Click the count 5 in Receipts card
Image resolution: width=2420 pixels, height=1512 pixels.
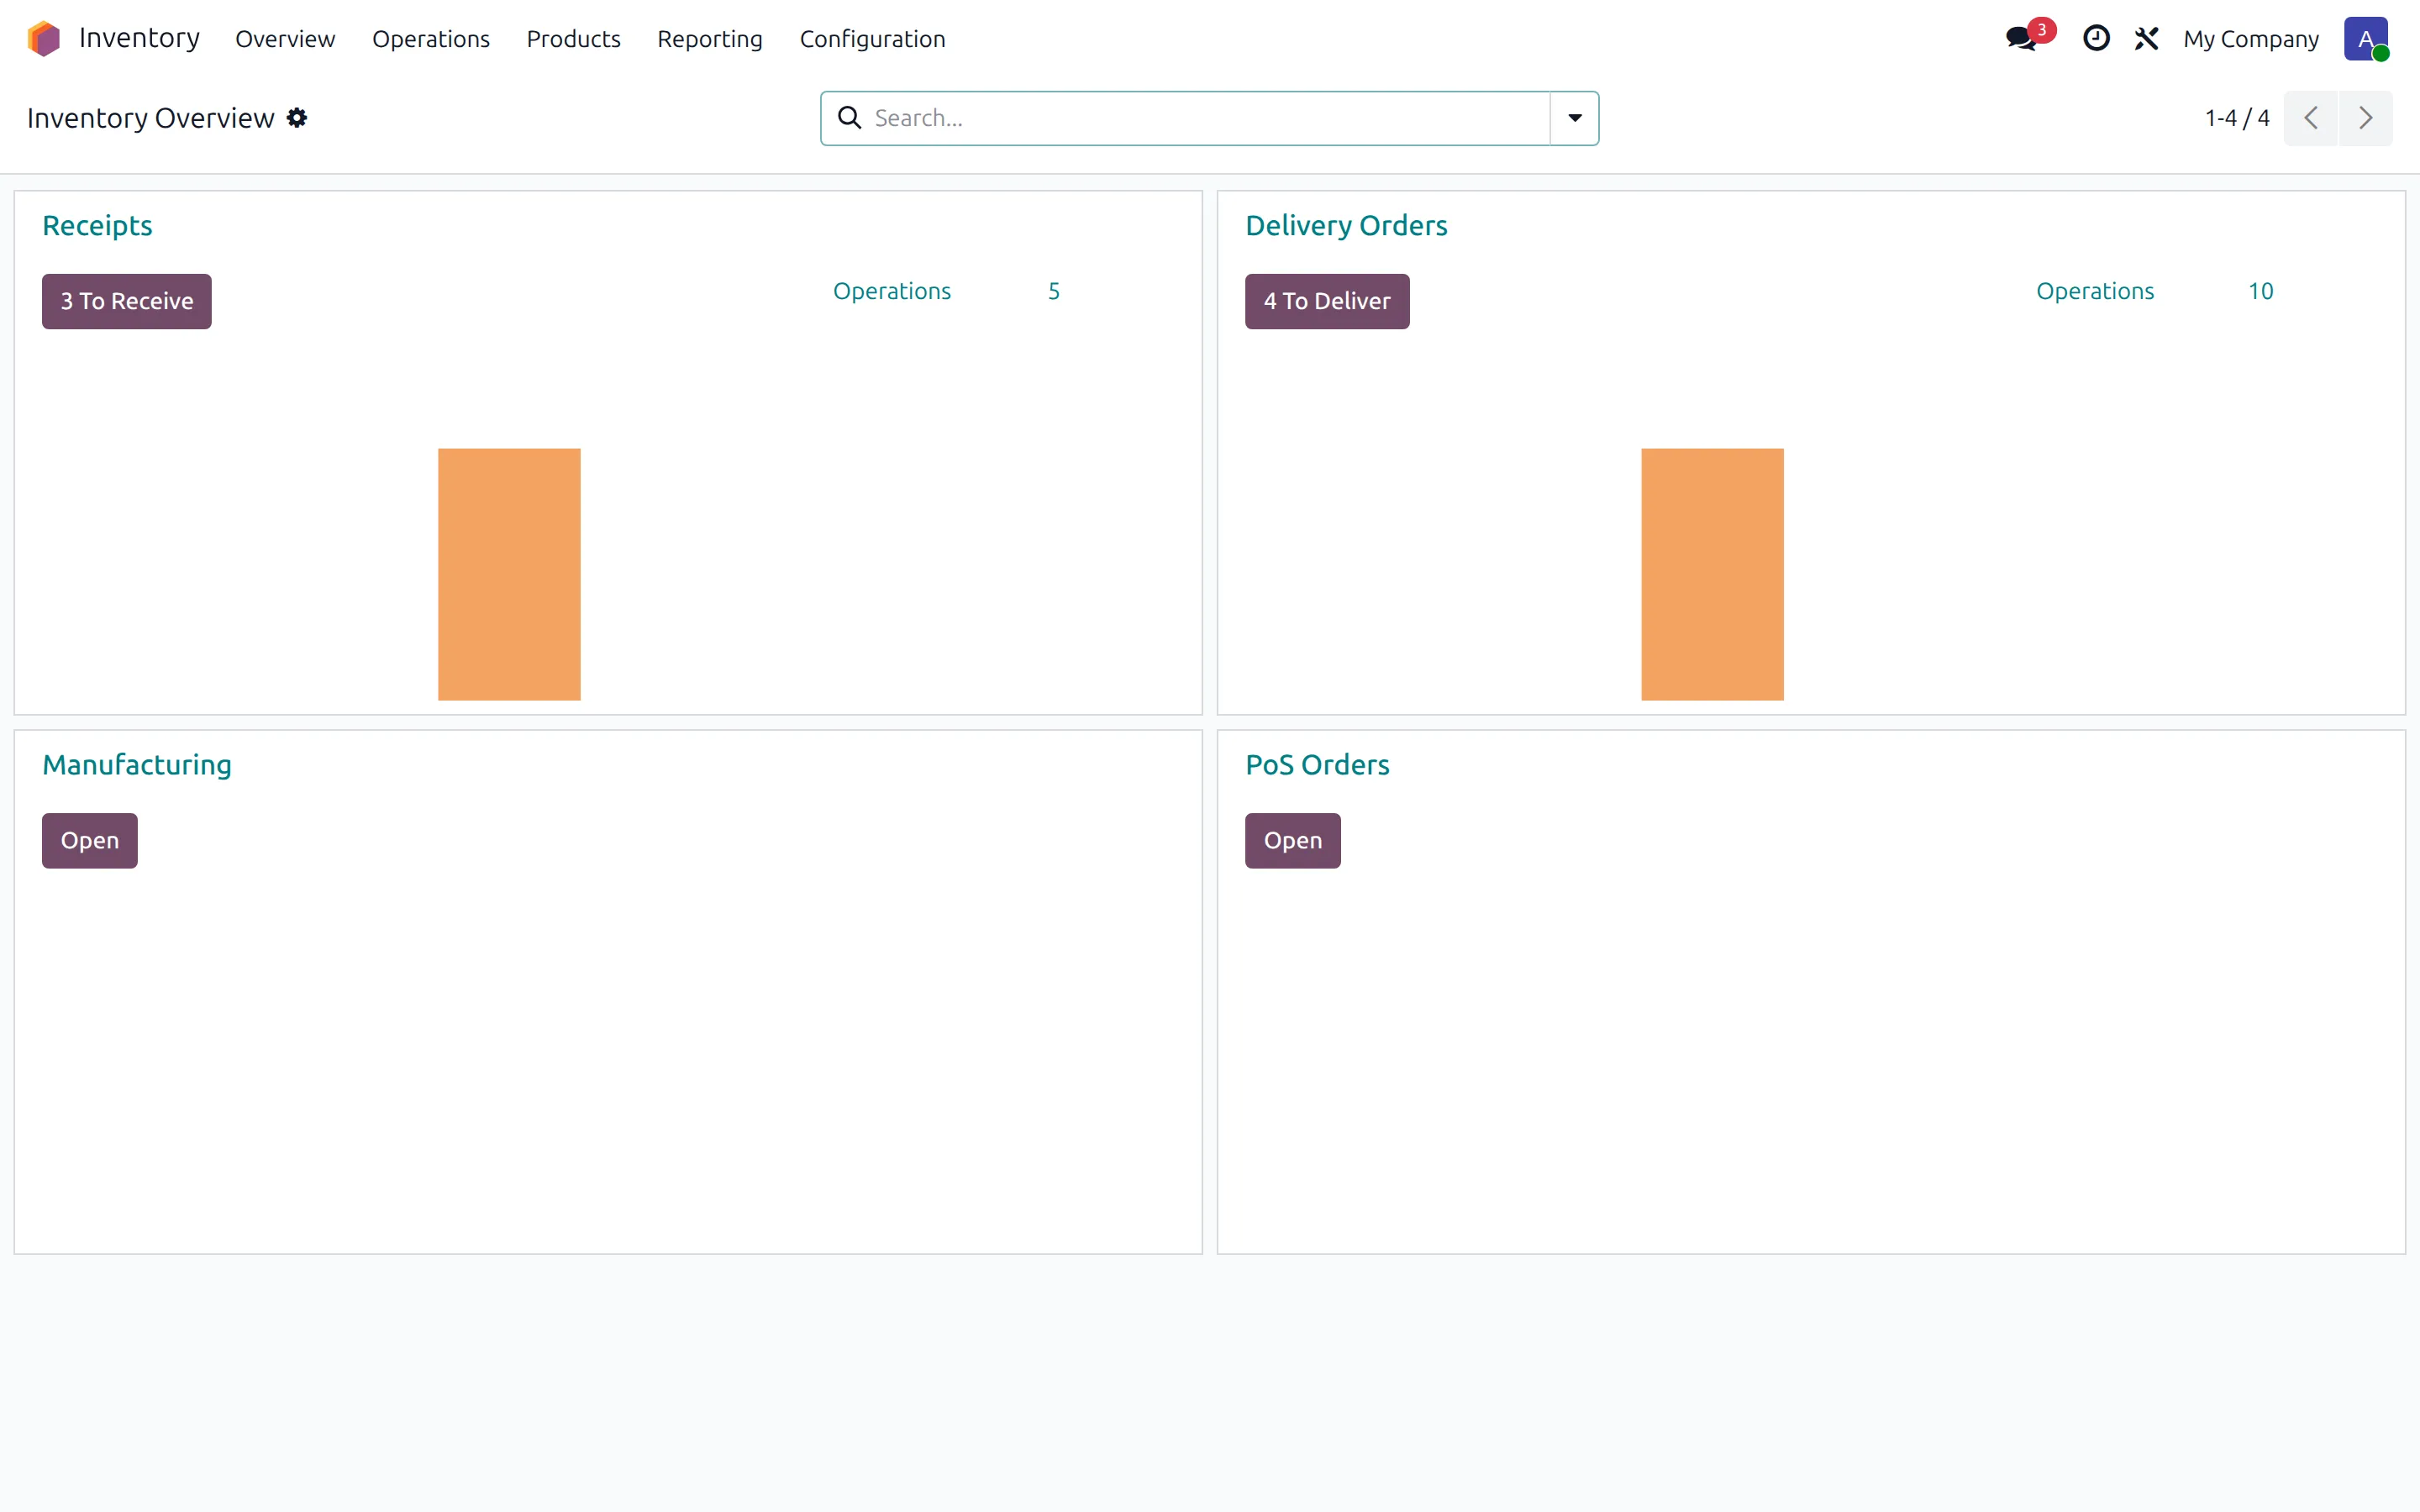[x=1054, y=291]
